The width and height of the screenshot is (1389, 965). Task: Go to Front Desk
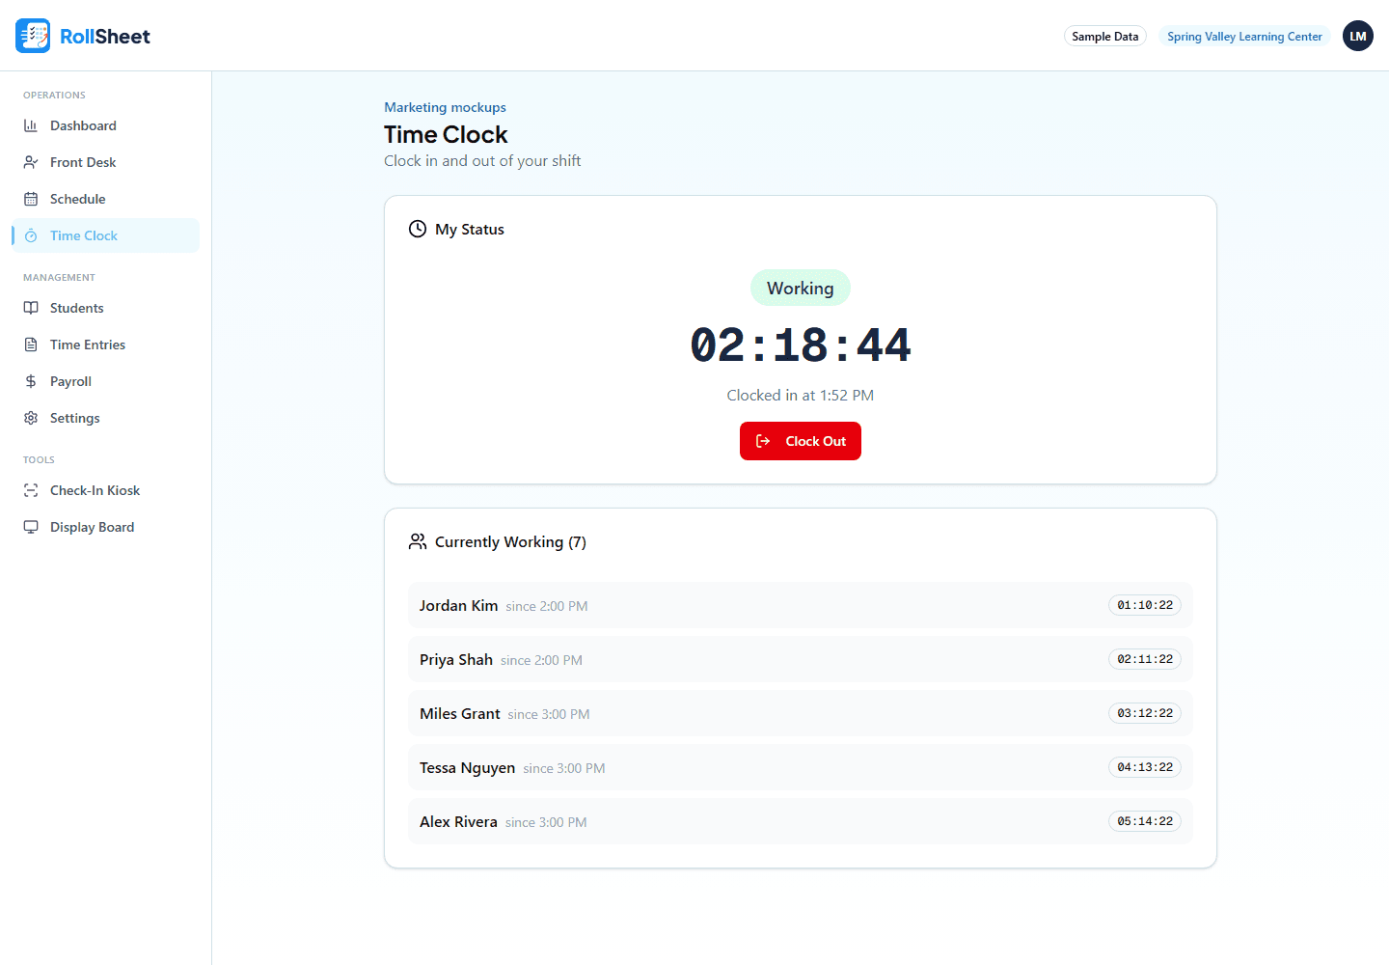click(x=106, y=162)
